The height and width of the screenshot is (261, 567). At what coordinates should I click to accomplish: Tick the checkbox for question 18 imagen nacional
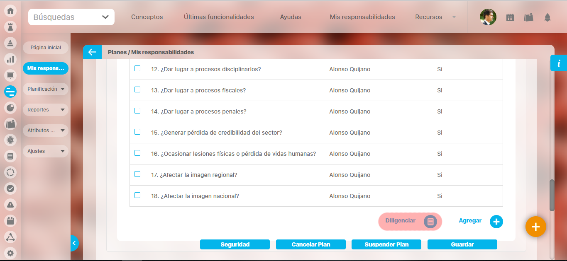(x=137, y=195)
